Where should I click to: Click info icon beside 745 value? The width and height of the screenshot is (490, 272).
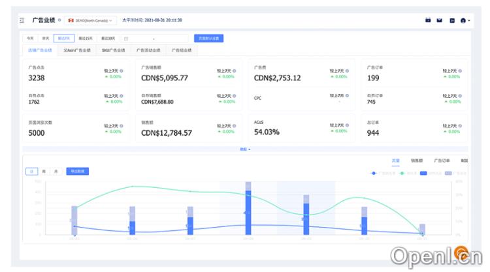(460, 96)
